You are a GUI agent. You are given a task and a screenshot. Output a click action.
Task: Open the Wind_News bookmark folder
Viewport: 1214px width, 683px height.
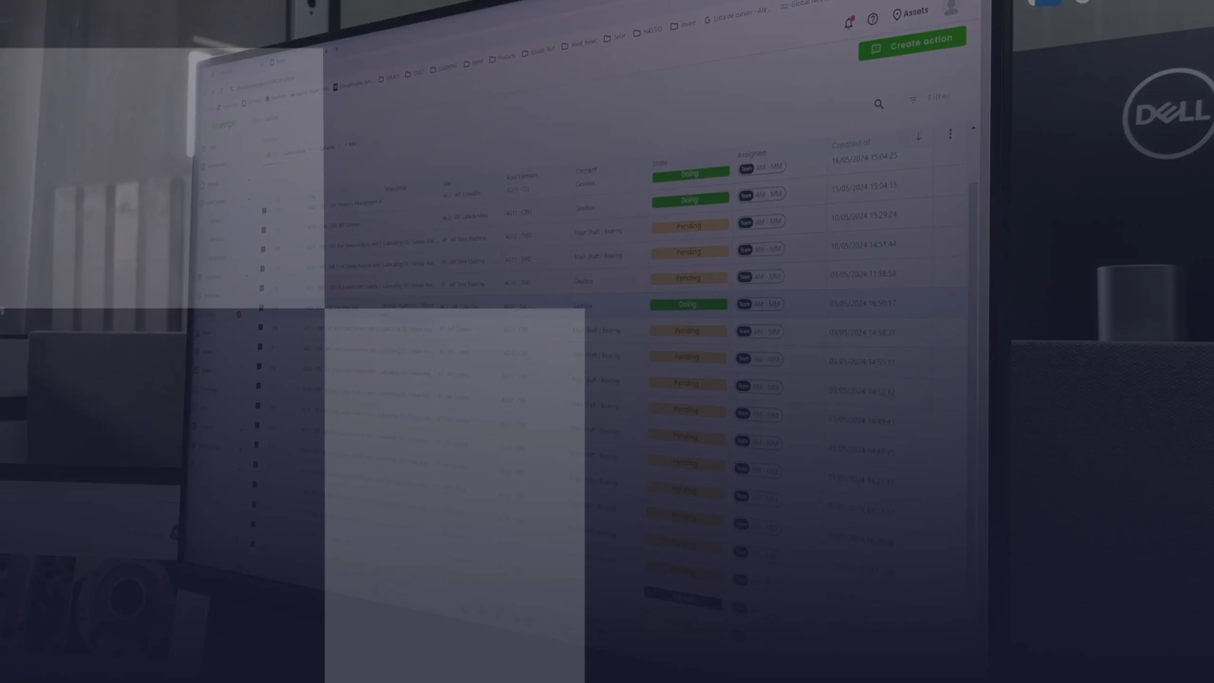point(579,44)
